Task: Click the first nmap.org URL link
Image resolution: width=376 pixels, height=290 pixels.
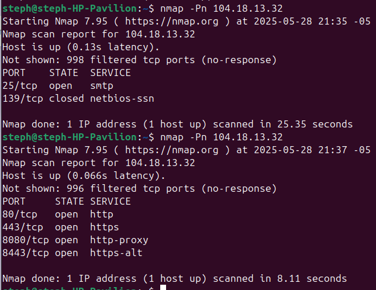Action: pyautogui.click(x=172, y=22)
